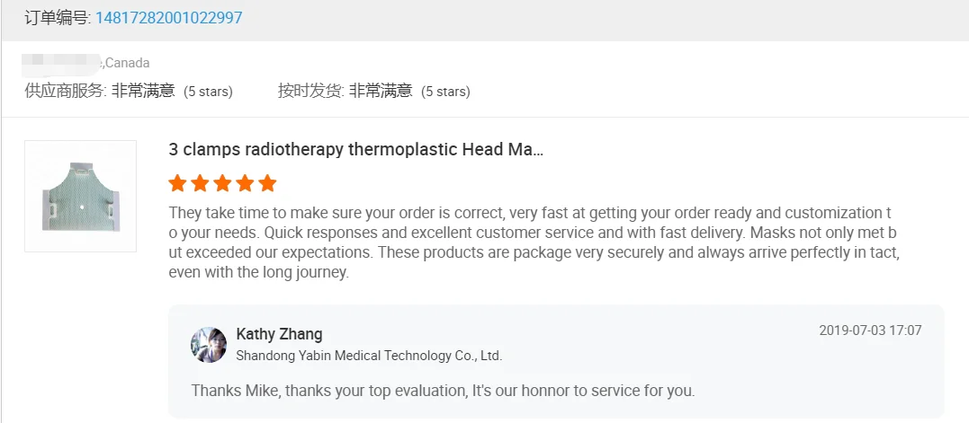Select the fifth orange rating star
The height and width of the screenshot is (423, 969).
coord(267,184)
